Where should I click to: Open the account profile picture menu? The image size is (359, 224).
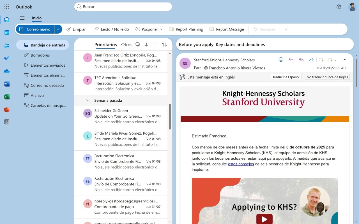(352, 7)
